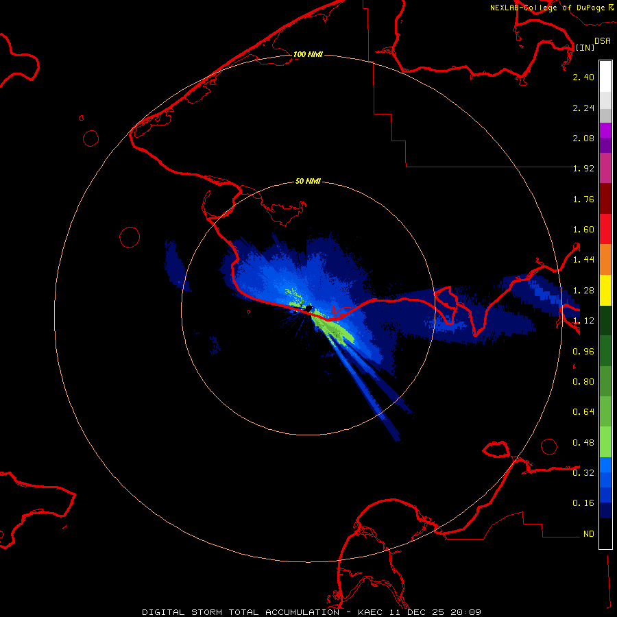Click the [IN] units label
The width and height of the screenshot is (617, 617).
[585, 47]
